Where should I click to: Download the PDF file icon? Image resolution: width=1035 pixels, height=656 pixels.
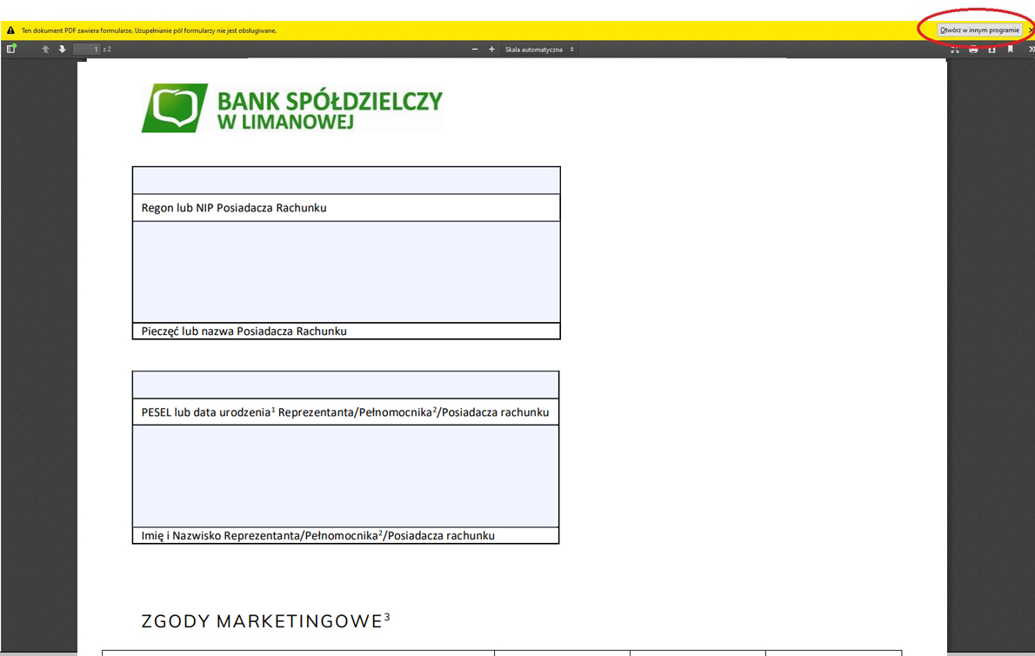pyautogui.click(x=992, y=50)
